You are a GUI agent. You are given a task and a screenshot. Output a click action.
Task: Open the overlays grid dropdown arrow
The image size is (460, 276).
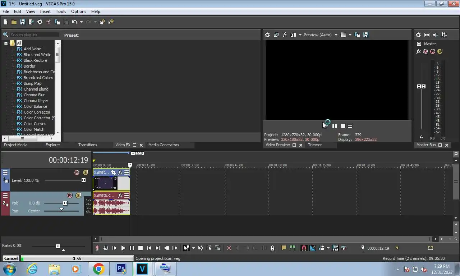point(350,35)
